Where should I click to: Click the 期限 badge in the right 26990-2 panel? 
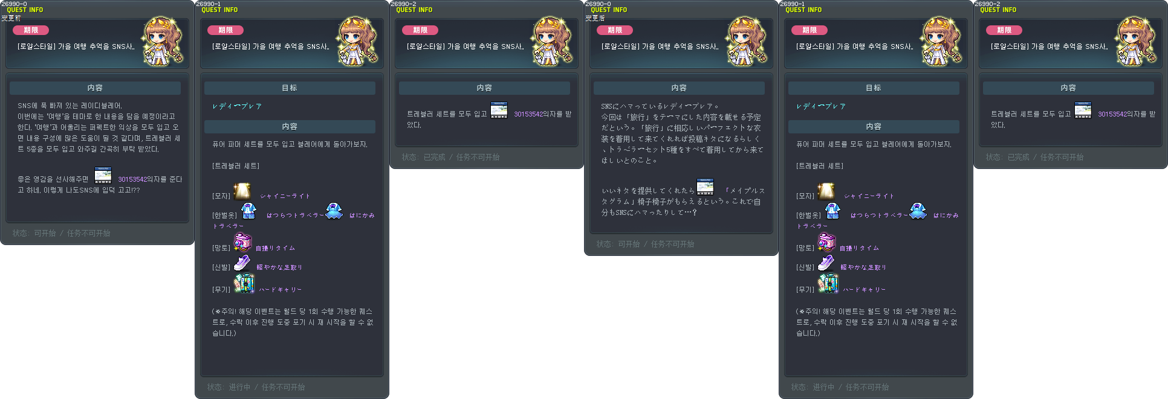(x=1004, y=30)
